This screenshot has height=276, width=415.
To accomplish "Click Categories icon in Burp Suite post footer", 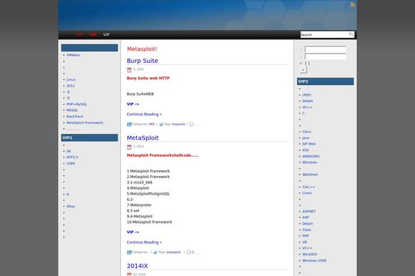I will click(x=129, y=124).
